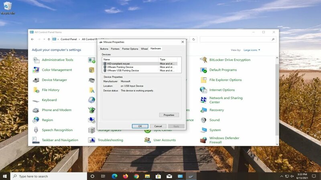
Task: Open File Explorer from taskbar
Action: point(147,176)
